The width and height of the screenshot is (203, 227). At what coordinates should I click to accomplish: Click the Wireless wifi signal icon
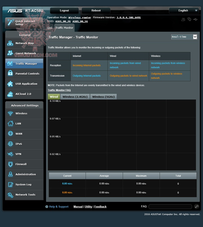[x=10, y=113]
